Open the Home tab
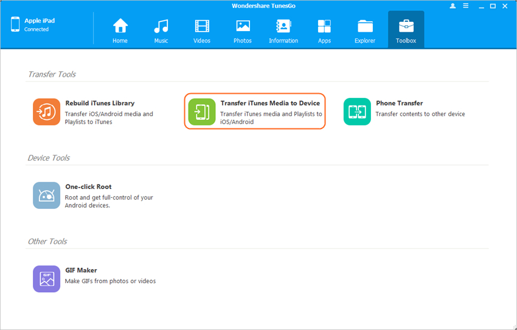This screenshot has width=517, height=330. [120, 30]
